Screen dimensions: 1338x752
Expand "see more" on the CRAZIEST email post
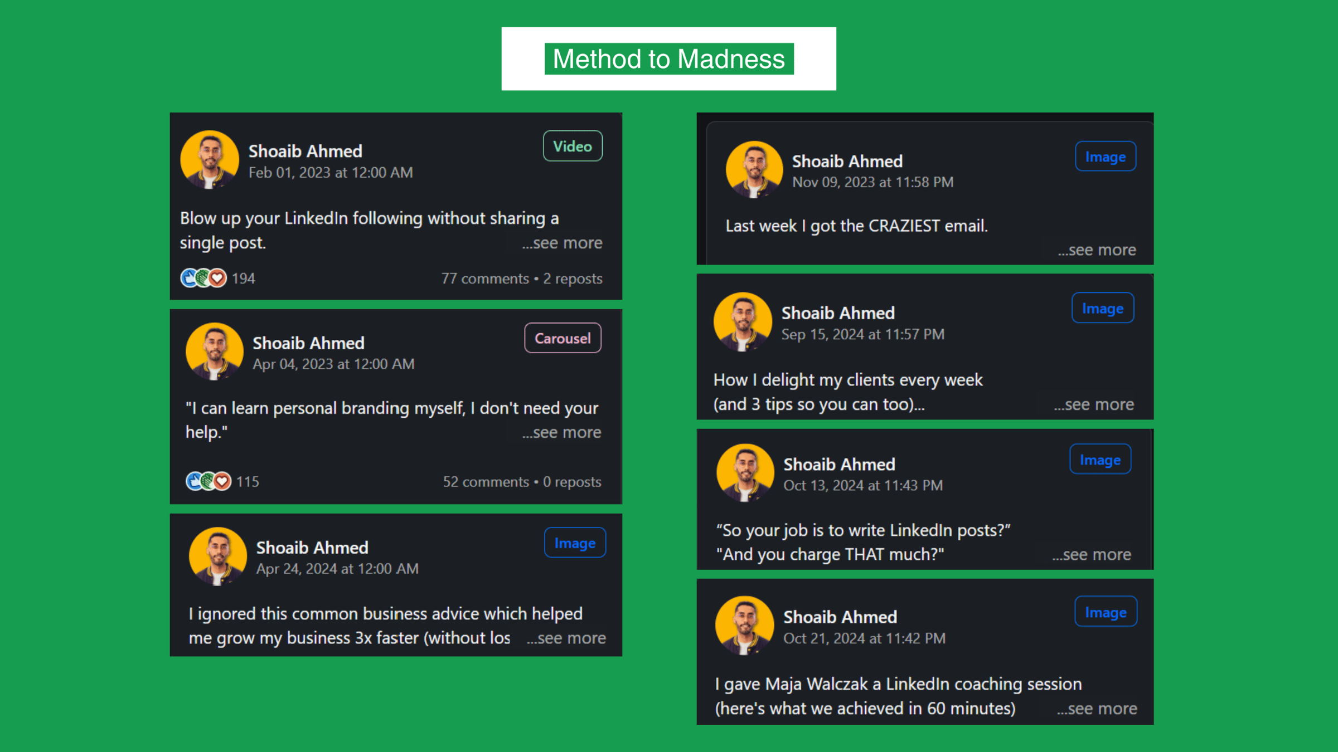(x=1097, y=250)
